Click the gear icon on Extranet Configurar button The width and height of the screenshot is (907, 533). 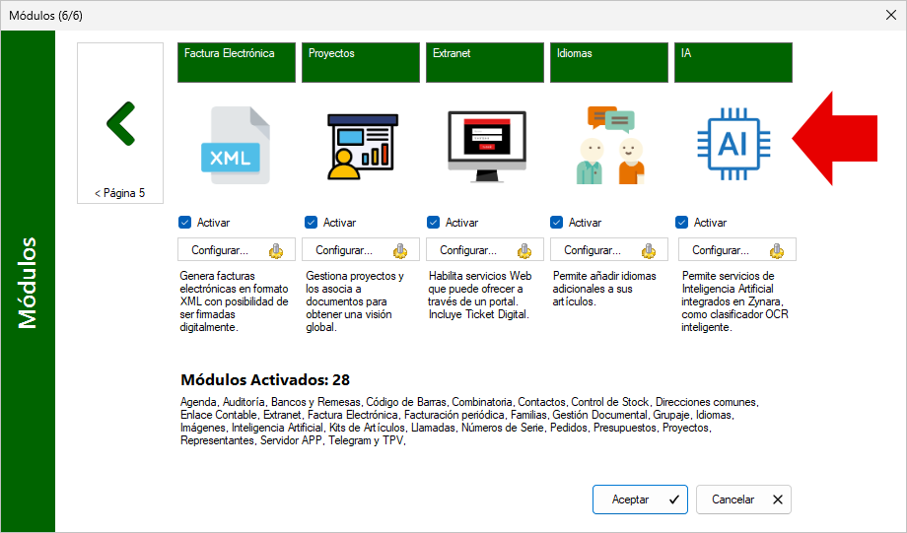(x=524, y=251)
